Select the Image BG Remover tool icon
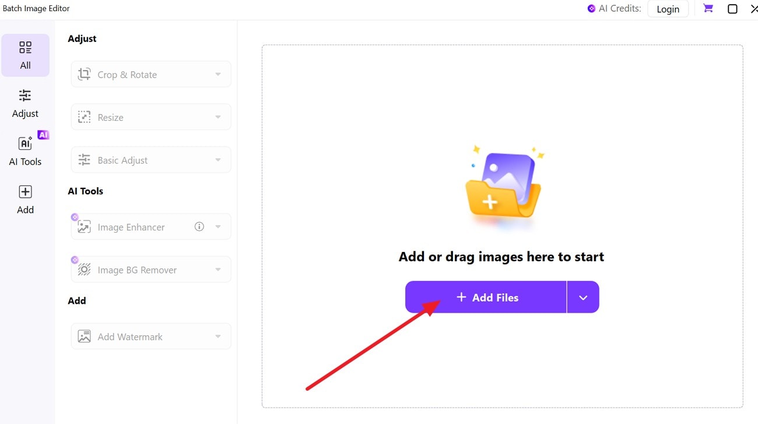The width and height of the screenshot is (758, 424). click(x=84, y=269)
